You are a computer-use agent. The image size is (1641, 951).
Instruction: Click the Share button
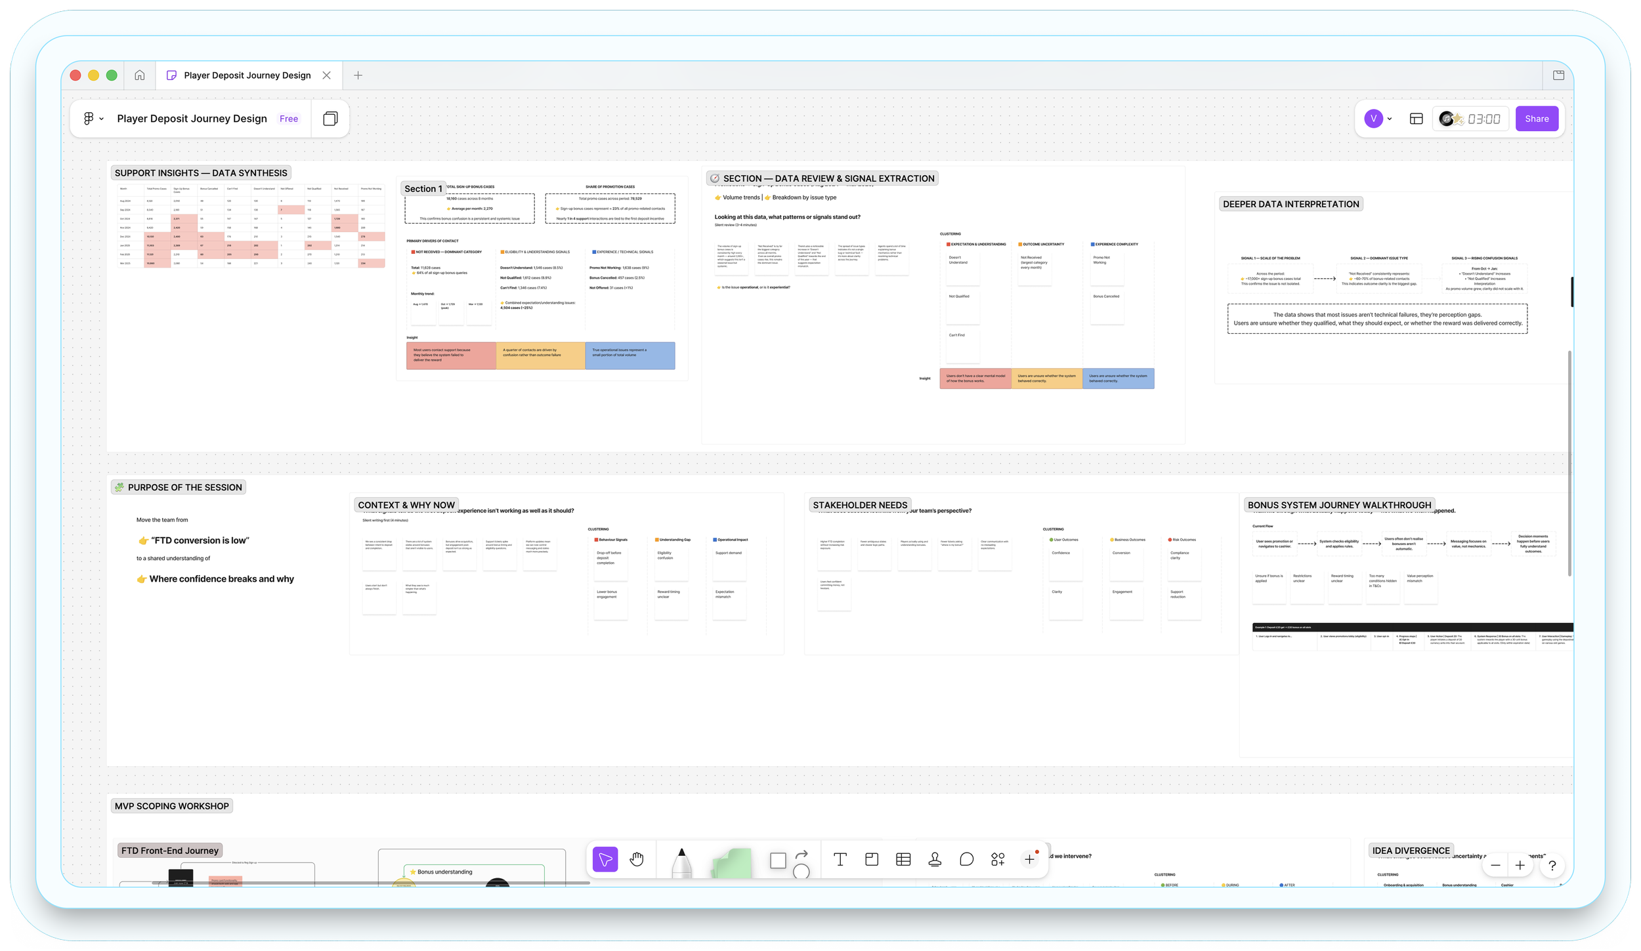click(x=1537, y=119)
